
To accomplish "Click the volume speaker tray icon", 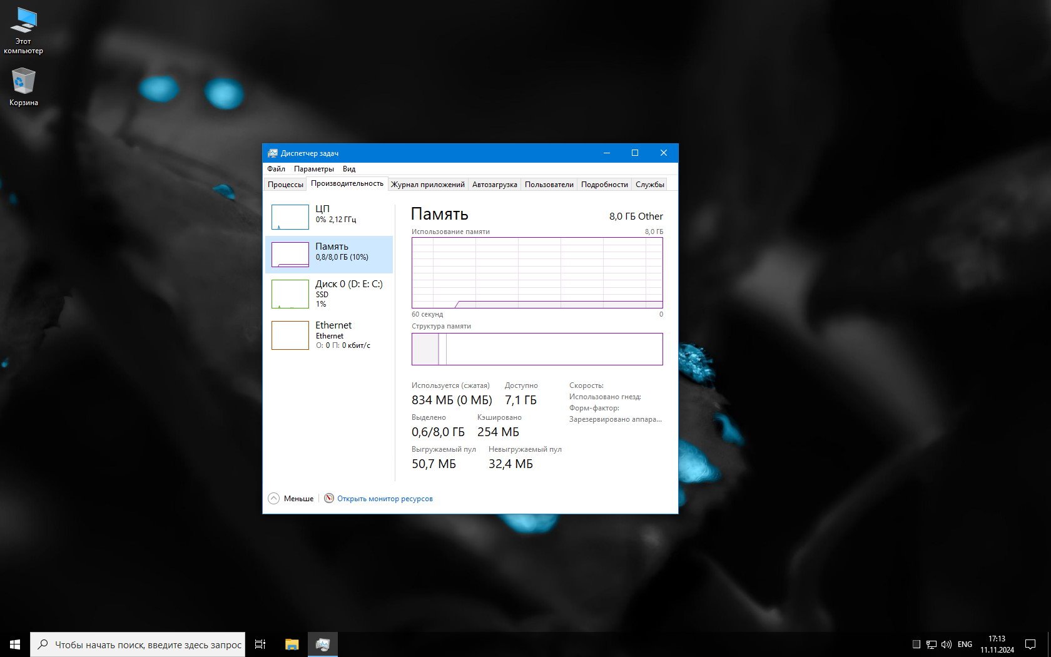I will coord(946,644).
